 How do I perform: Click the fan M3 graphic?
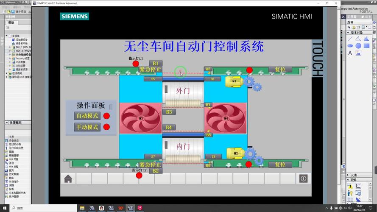click(141, 118)
